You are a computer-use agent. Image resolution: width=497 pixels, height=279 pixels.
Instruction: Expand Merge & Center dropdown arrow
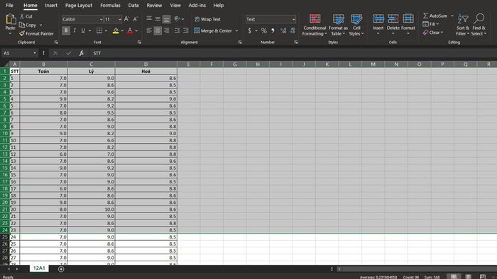click(236, 31)
